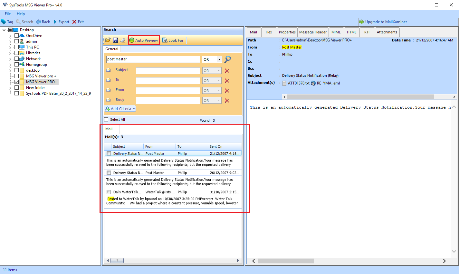
Task: Click the mail list horizontal scrollbar thumb
Action: pyautogui.click(x=117, y=261)
